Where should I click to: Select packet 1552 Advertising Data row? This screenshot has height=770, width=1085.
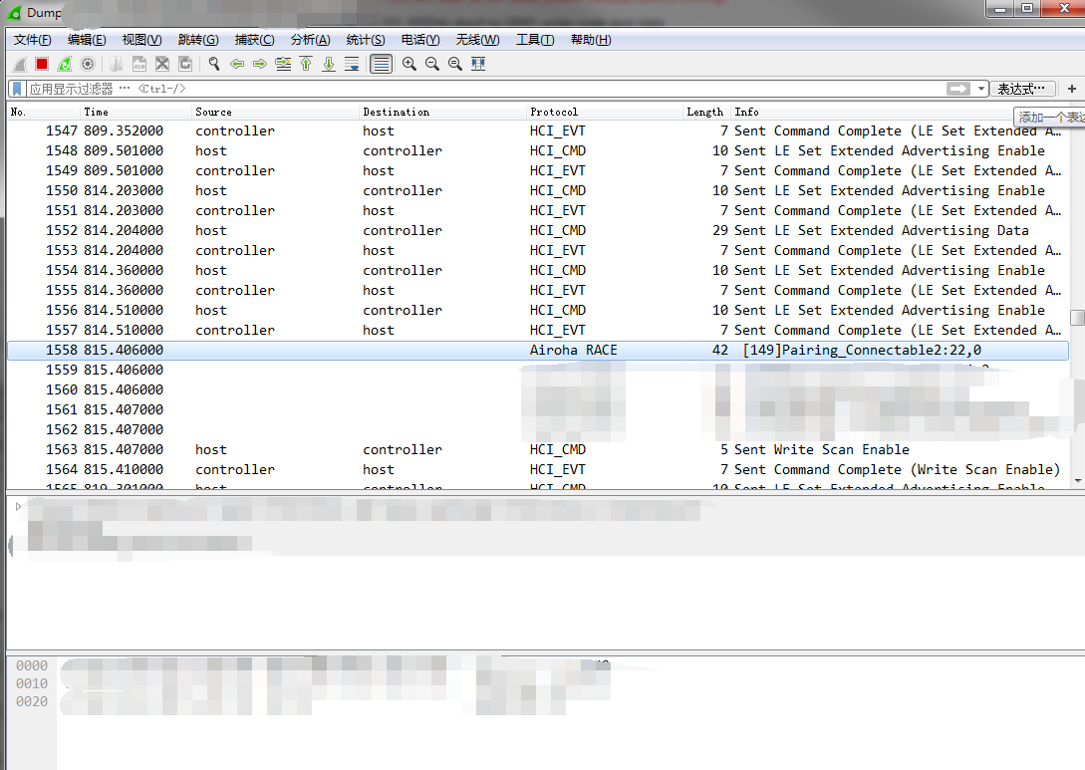coord(538,230)
